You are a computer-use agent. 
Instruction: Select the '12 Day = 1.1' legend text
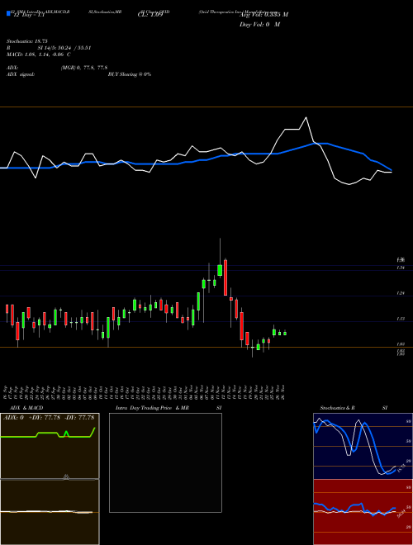pyautogui.click(x=29, y=16)
